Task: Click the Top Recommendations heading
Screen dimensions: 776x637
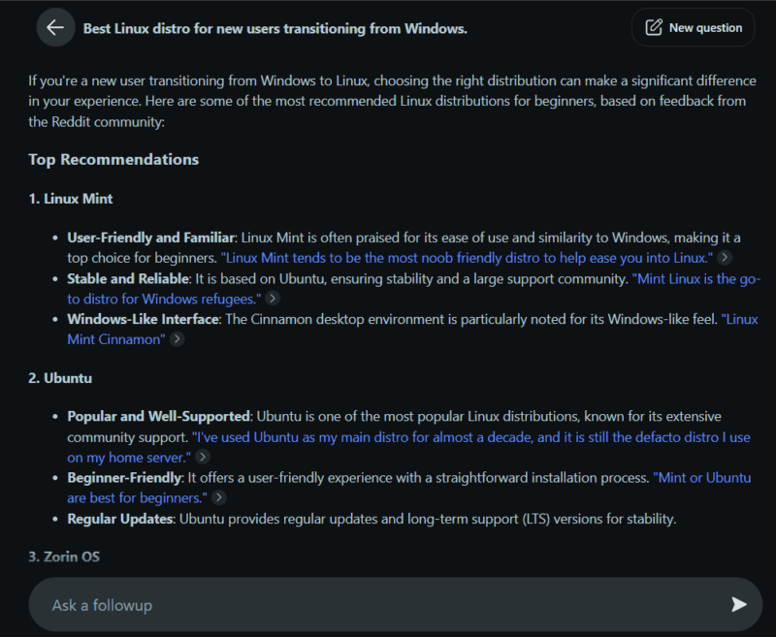Action: tap(113, 159)
